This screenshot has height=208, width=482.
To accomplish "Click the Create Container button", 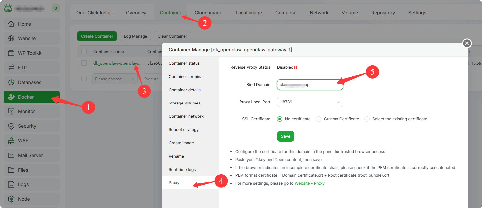I will tap(97, 36).
